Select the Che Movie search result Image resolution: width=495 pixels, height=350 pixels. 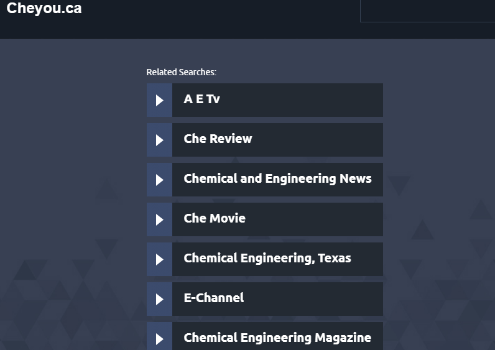pos(215,219)
